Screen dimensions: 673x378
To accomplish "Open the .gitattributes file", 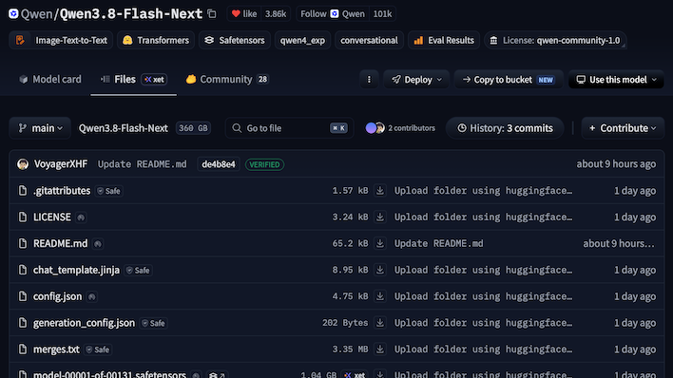I will [x=62, y=191].
